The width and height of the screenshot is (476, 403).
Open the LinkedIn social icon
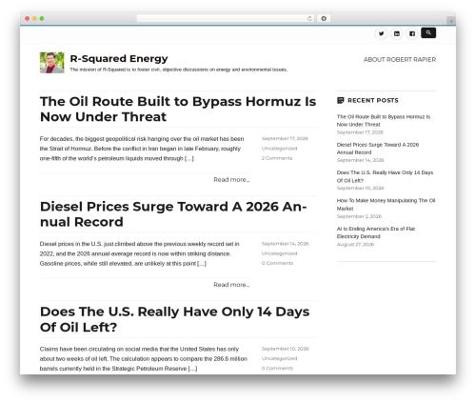click(397, 33)
